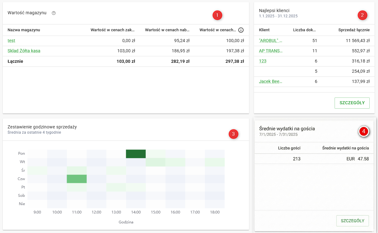The width and height of the screenshot is (378, 233).
Task: Click SZCZEGÓŁY button in Najlepsi klienci
Action: (352, 103)
